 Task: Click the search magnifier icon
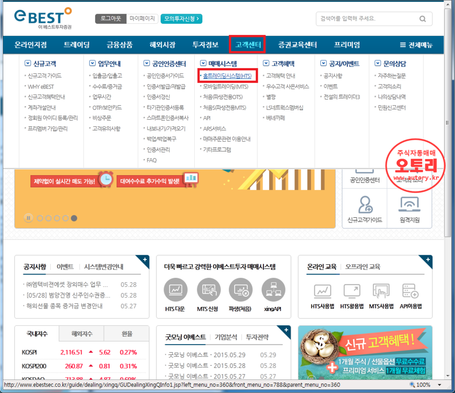click(422, 19)
